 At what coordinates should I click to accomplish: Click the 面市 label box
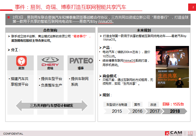point(137,104)
